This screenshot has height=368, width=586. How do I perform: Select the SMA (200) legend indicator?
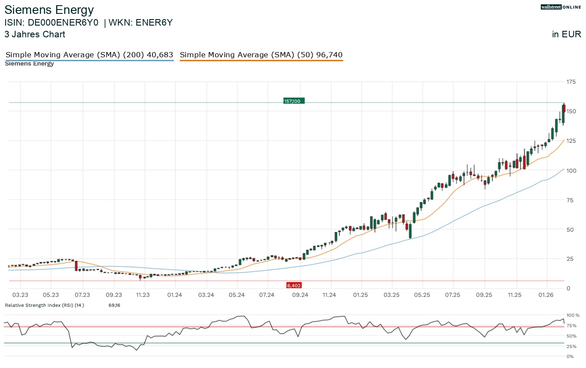tap(89, 55)
